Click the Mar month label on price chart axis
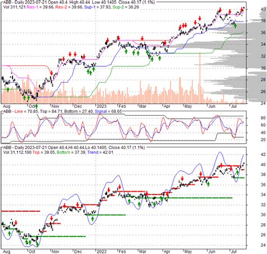Screen dimensions: 267x254 click(x=143, y=106)
